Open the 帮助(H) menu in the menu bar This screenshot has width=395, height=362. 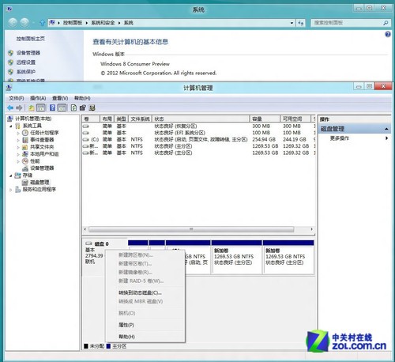pos(82,98)
